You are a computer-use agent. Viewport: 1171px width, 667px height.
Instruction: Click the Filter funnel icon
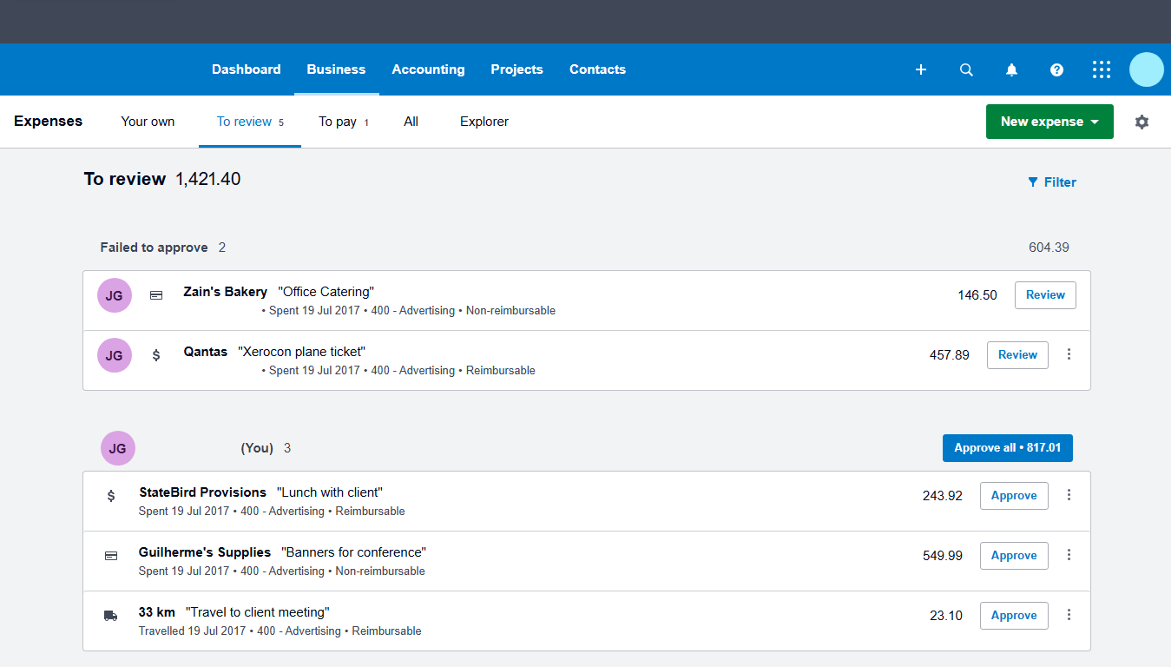click(1033, 182)
